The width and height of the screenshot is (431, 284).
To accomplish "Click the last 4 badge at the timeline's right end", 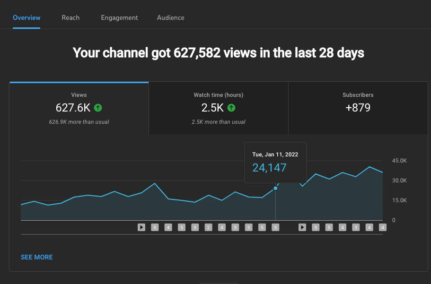I will pyautogui.click(x=383, y=227).
